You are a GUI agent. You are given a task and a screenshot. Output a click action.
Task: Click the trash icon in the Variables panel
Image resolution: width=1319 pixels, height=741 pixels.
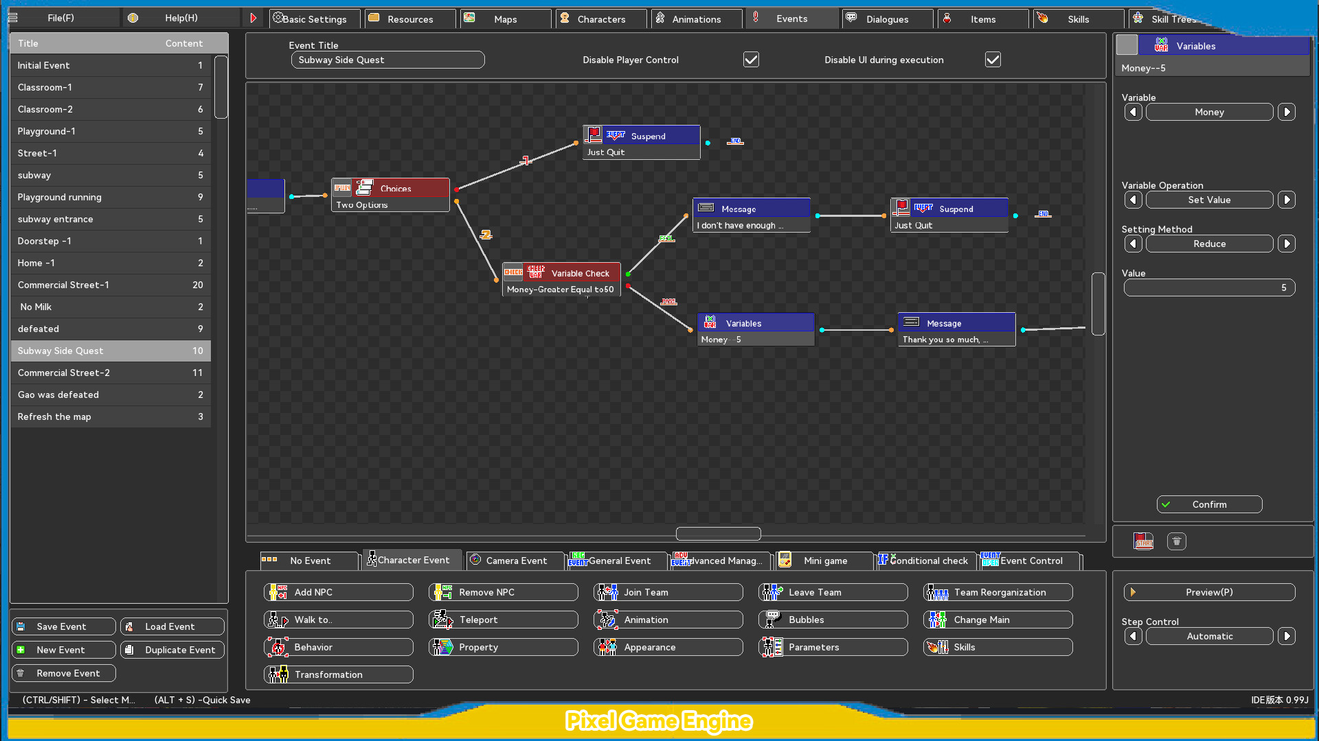tap(1176, 541)
